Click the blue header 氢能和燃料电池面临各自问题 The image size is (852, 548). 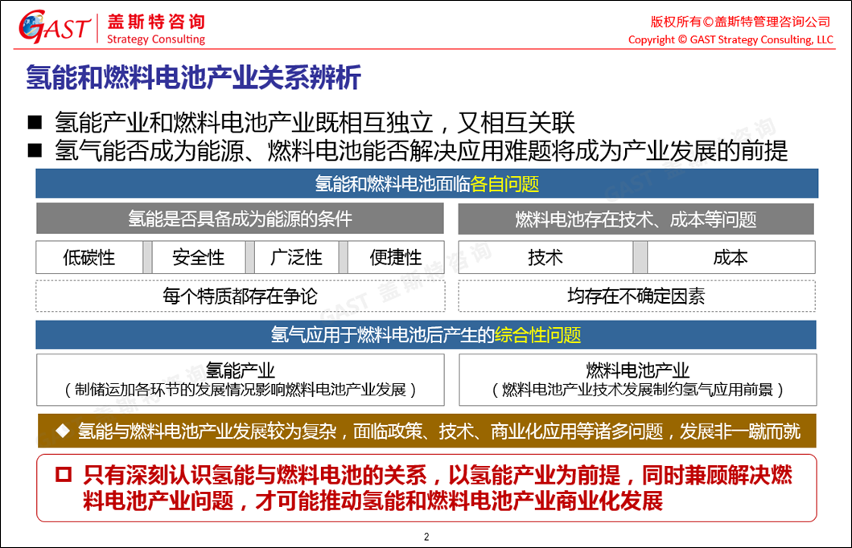(426, 184)
